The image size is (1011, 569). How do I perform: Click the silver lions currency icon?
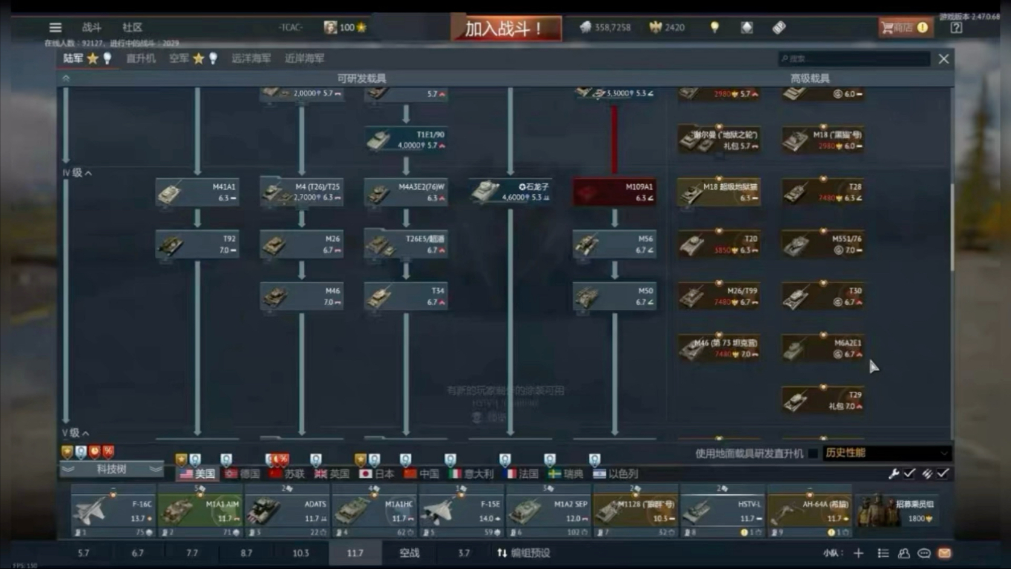click(x=585, y=27)
